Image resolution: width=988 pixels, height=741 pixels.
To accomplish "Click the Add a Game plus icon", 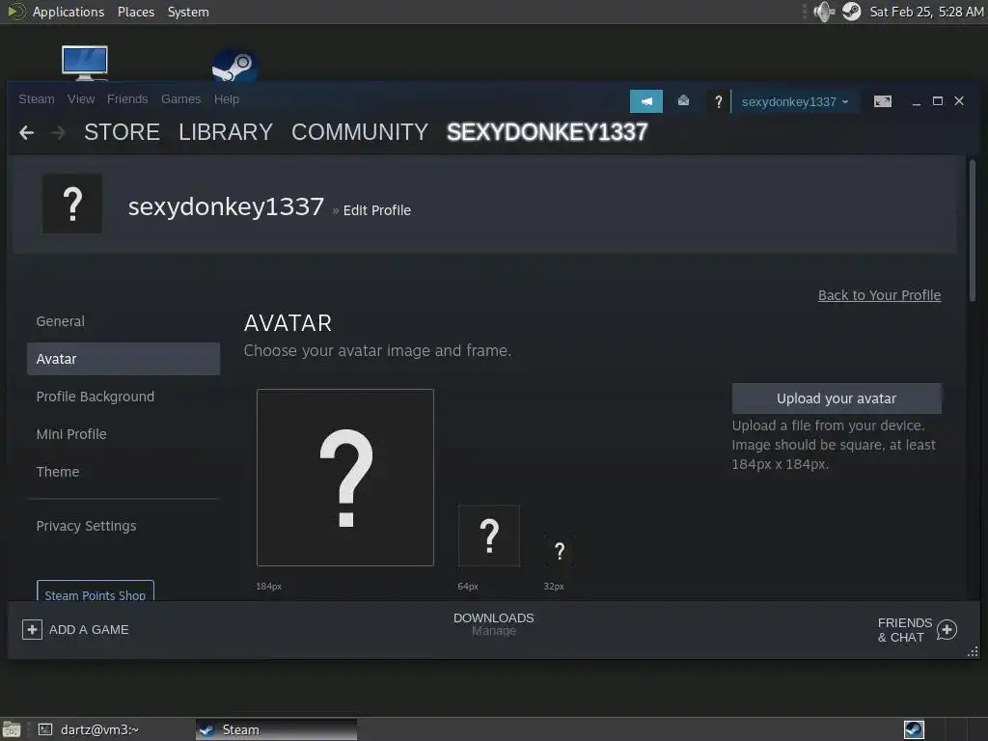I will point(32,629).
